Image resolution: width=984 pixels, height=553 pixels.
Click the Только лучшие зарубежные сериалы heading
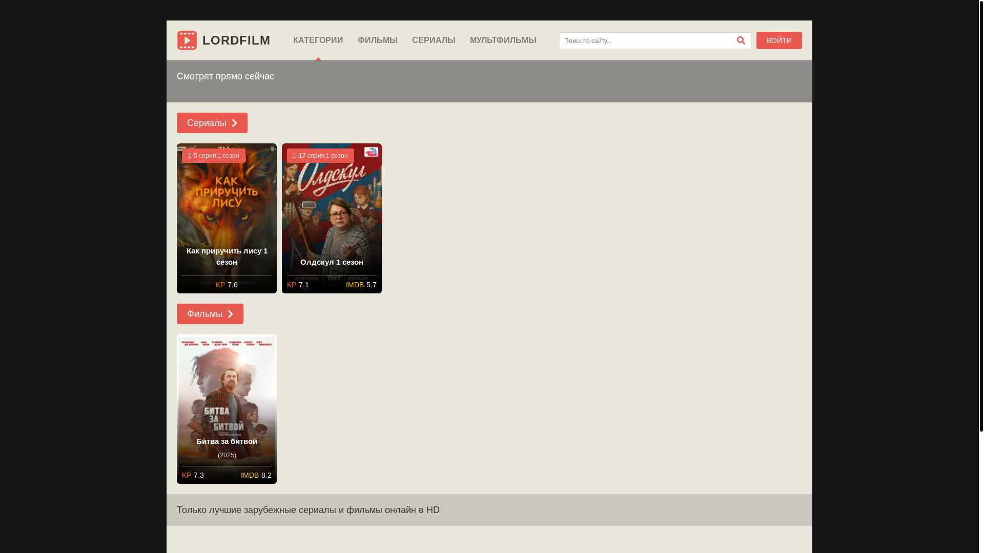308,510
